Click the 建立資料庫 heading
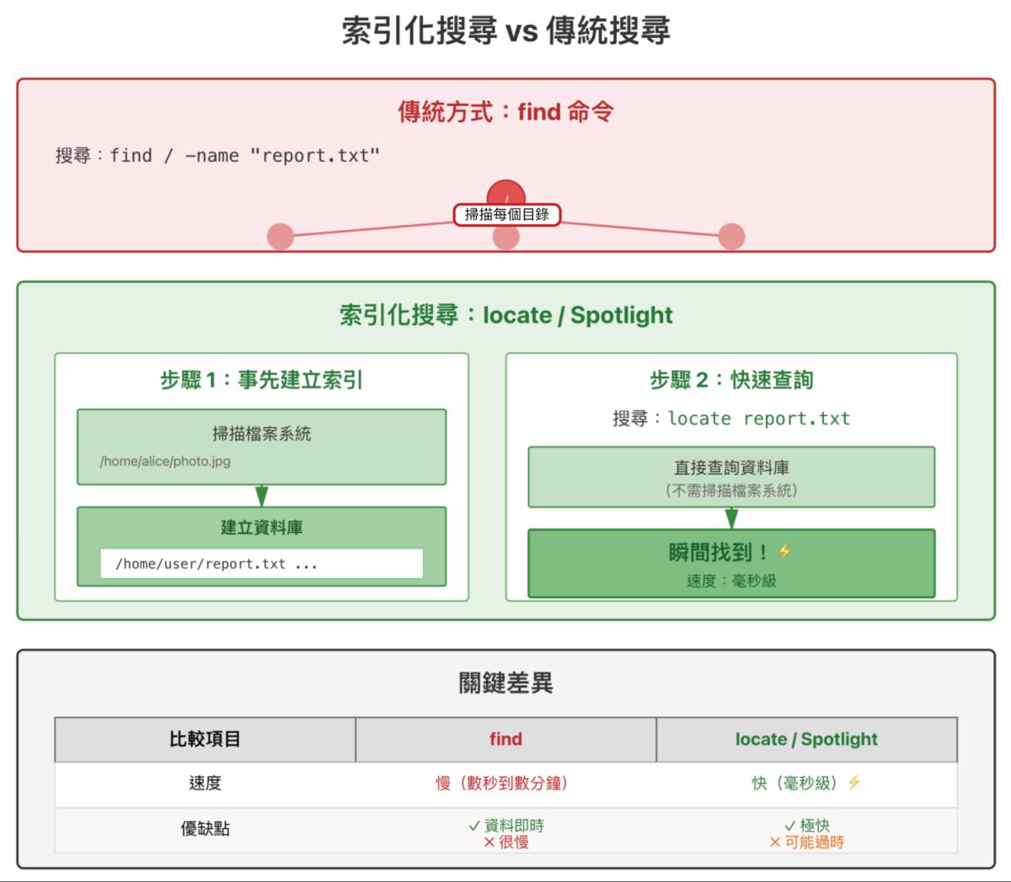Viewport: 1011px width, 882px height. 261,527
